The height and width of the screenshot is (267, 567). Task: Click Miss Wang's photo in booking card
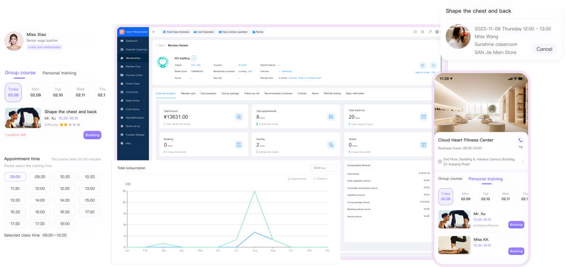[458, 36]
